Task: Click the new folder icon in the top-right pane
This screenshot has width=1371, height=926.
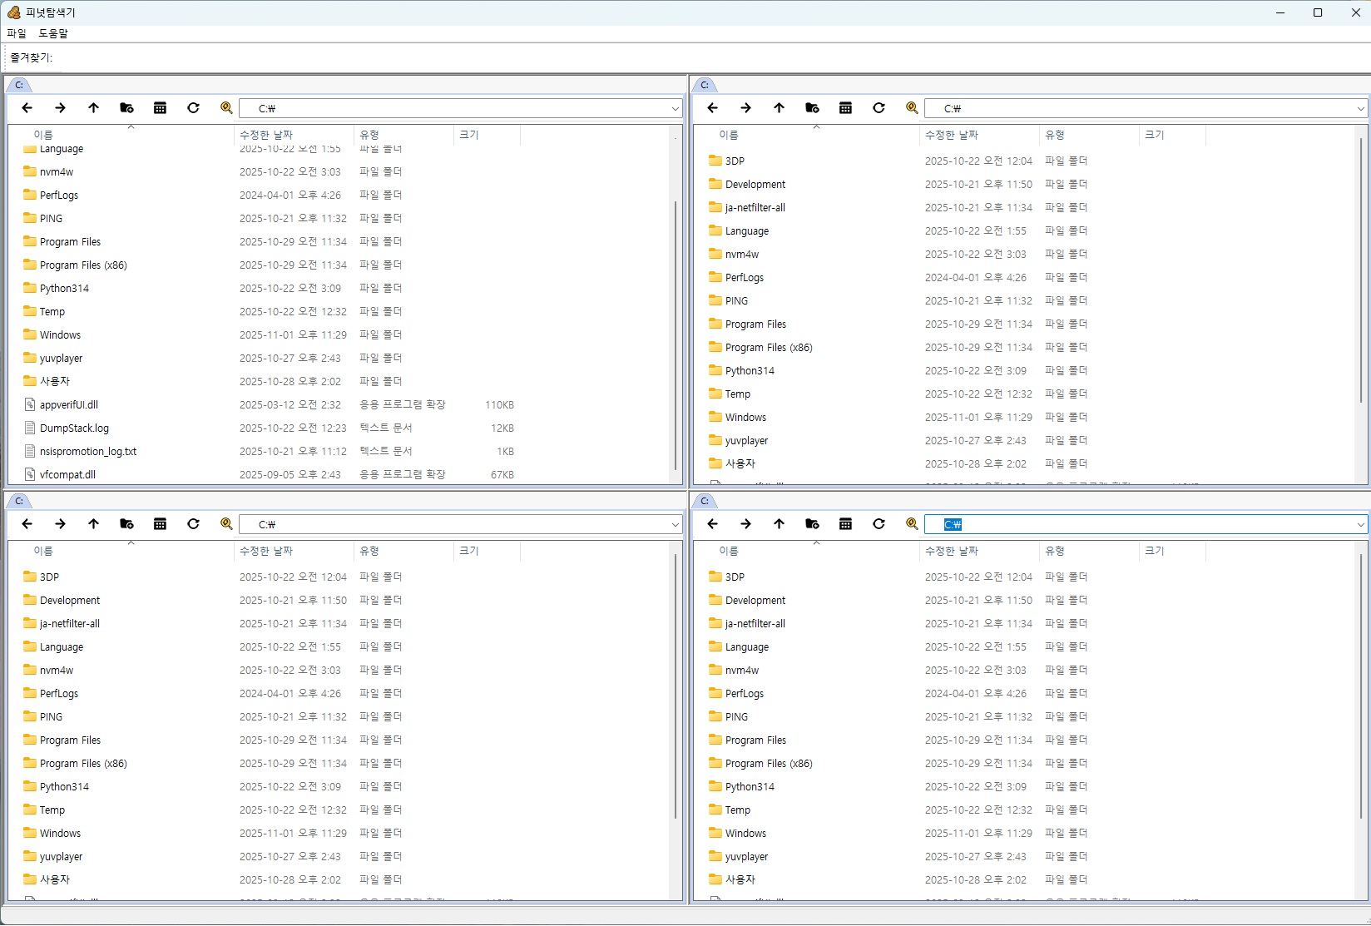Action: click(x=812, y=108)
